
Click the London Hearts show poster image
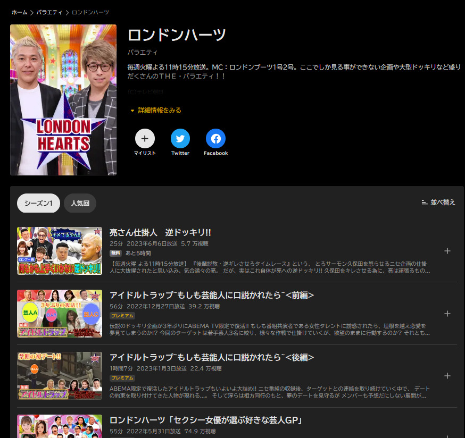[63, 100]
